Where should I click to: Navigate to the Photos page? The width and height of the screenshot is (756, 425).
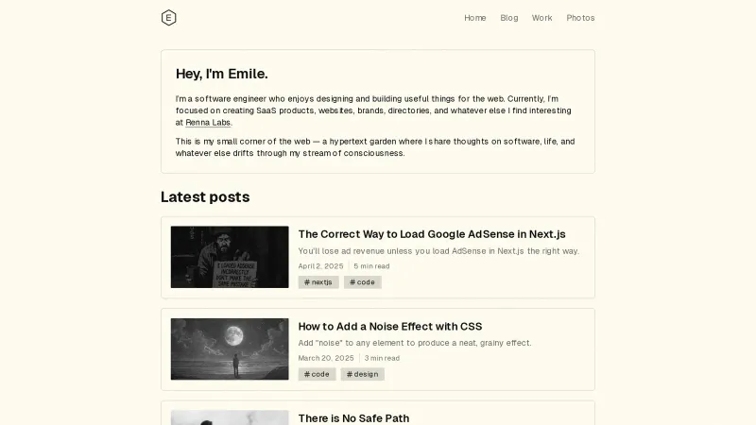tap(580, 18)
